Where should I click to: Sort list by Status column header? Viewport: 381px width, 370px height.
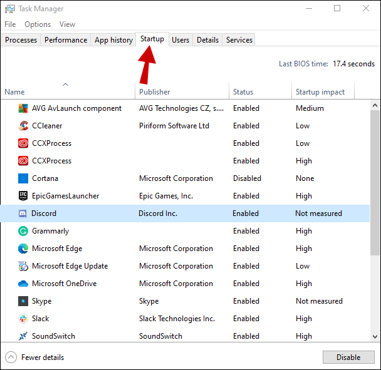(x=260, y=92)
